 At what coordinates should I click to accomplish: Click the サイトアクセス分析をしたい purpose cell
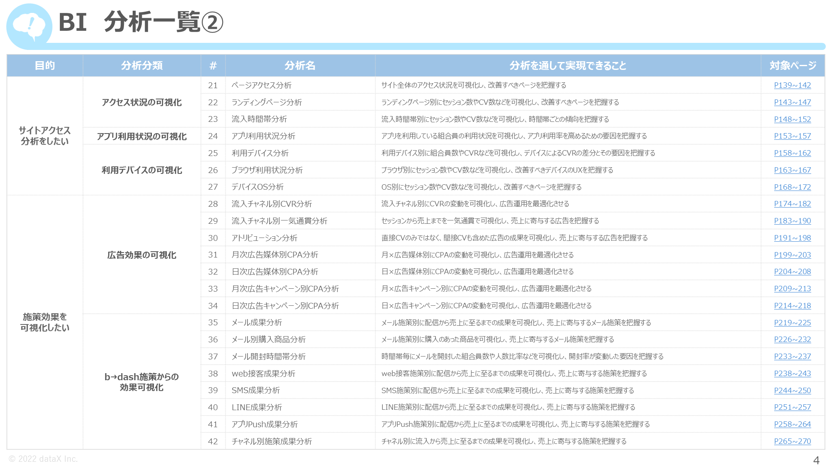click(x=45, y=136)
